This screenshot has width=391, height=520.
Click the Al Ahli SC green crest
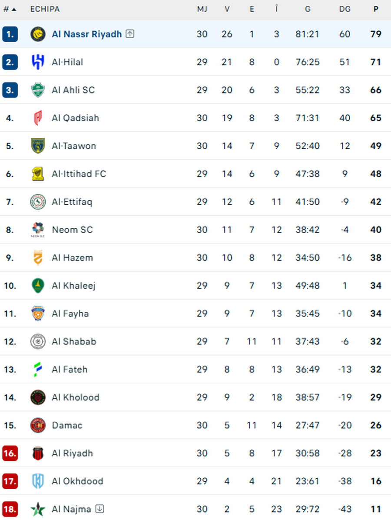point(38,90)
